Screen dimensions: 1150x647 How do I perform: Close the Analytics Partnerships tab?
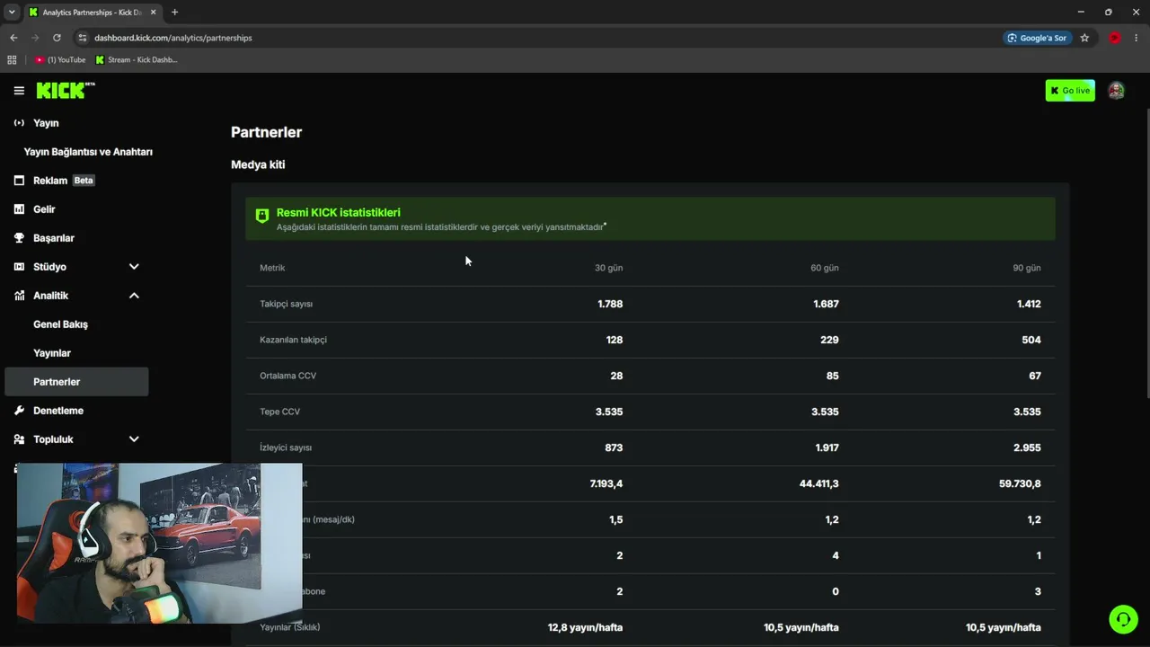tap(152, 13)
